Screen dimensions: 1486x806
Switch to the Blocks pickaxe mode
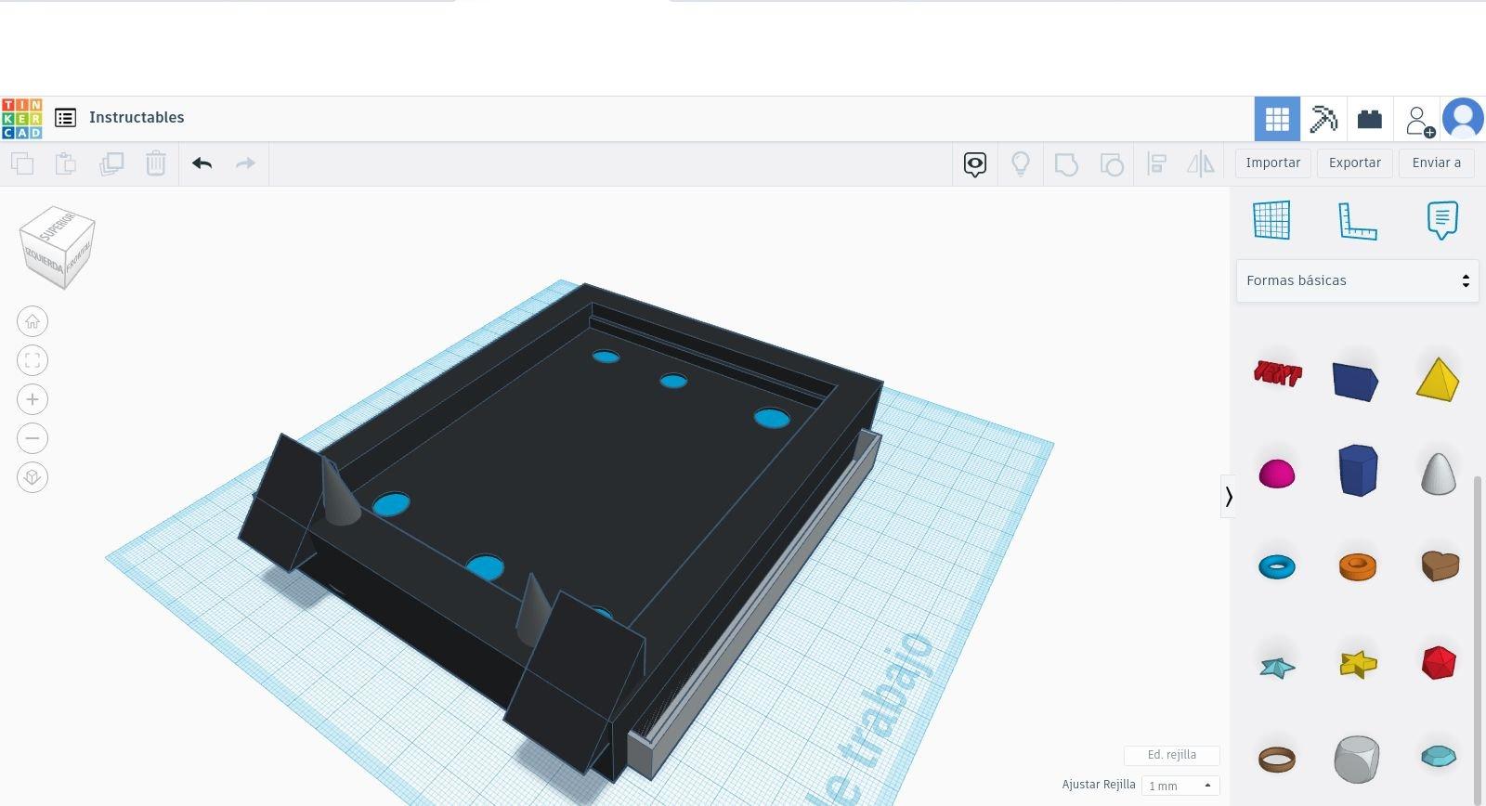[x=1323, y=119]
